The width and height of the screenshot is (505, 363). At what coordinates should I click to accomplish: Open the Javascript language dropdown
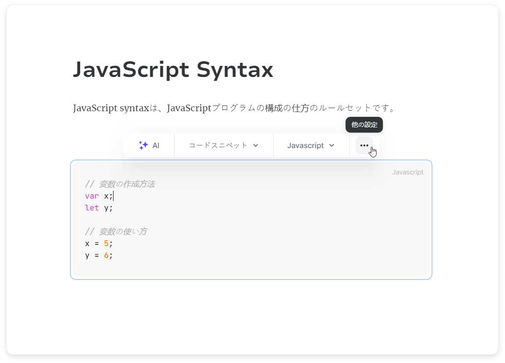pyautogui.click(x=311, y=145)
